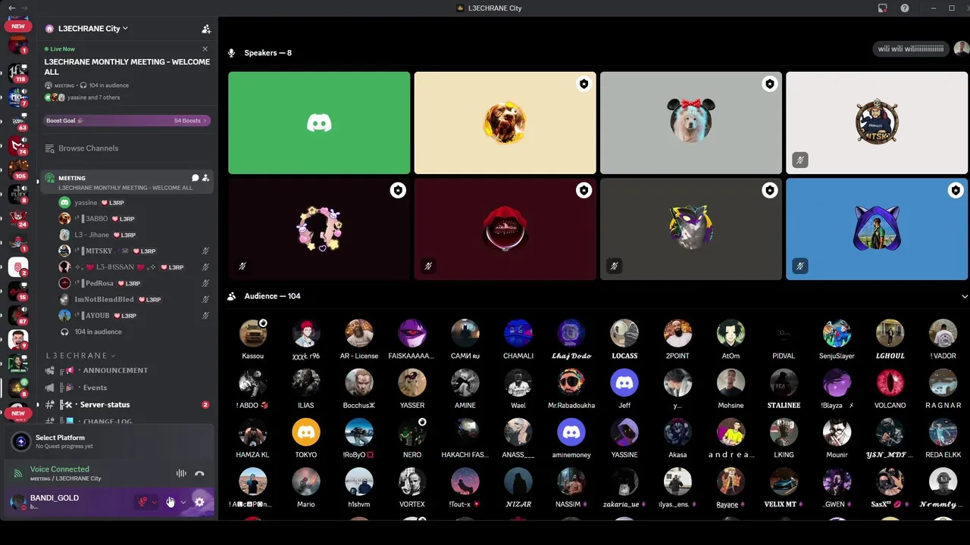Select the blue cat-ears speaker tile
970x545 pixels.
tap(877, 229)
